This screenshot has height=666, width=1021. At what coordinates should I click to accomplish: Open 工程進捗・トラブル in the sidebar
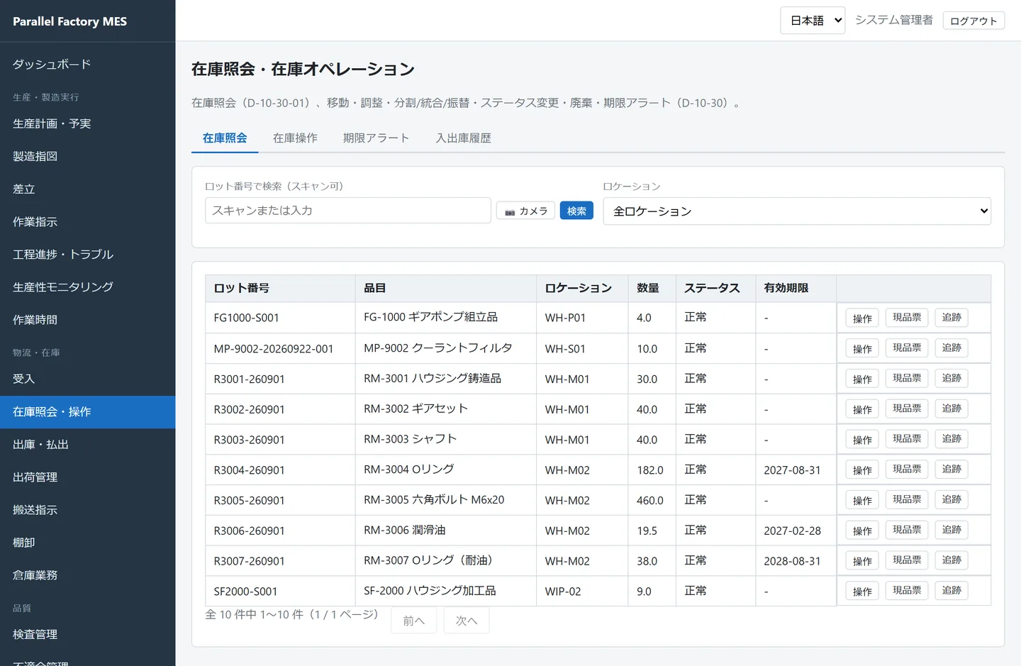(x=87, y=255)
